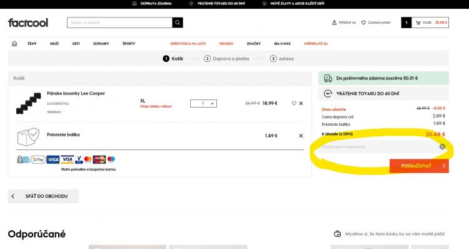469x249 pixels.
Task: Click the recommendations bag icon
Action: pyautogui.click(x=338, y=234)
